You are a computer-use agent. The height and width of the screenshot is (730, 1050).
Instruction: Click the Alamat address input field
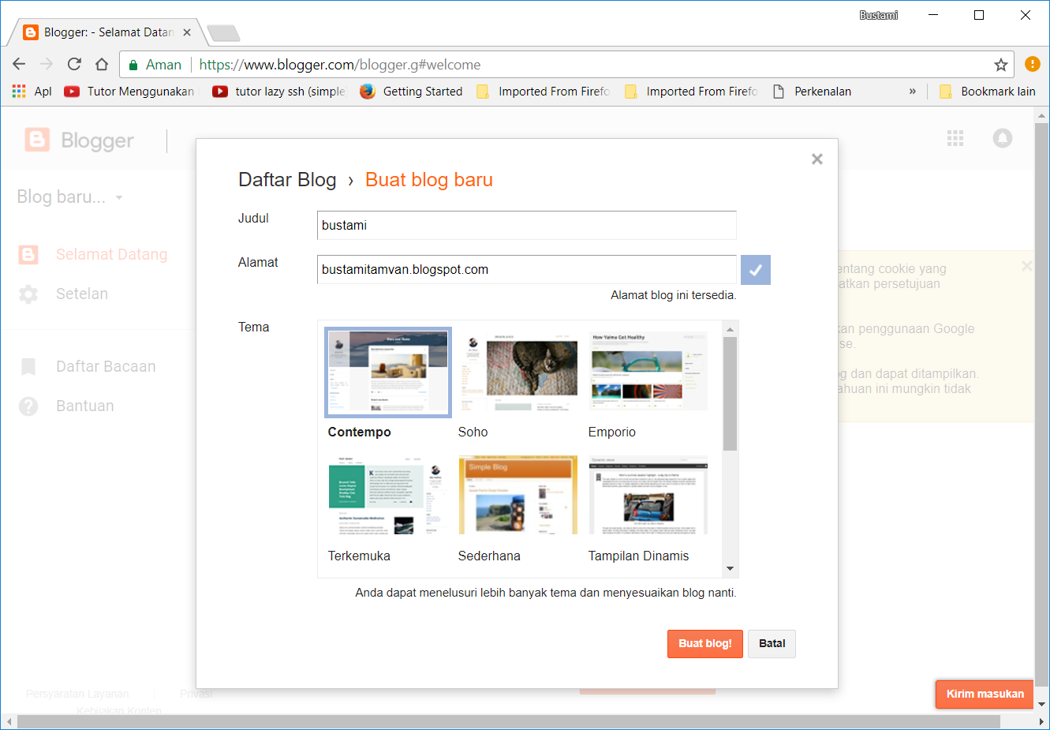coord(527,269)
